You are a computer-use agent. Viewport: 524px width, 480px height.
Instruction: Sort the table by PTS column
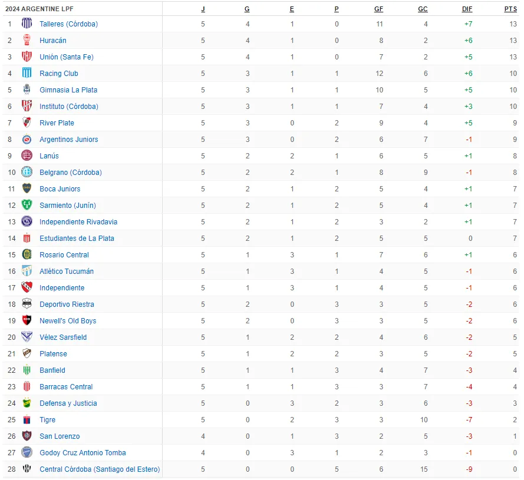click(x=510, y=9)
